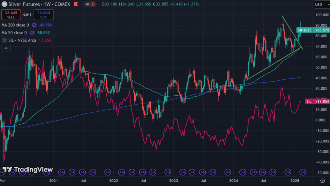
Task: Click the 2023 time axis label
Action: click(174, 181)
